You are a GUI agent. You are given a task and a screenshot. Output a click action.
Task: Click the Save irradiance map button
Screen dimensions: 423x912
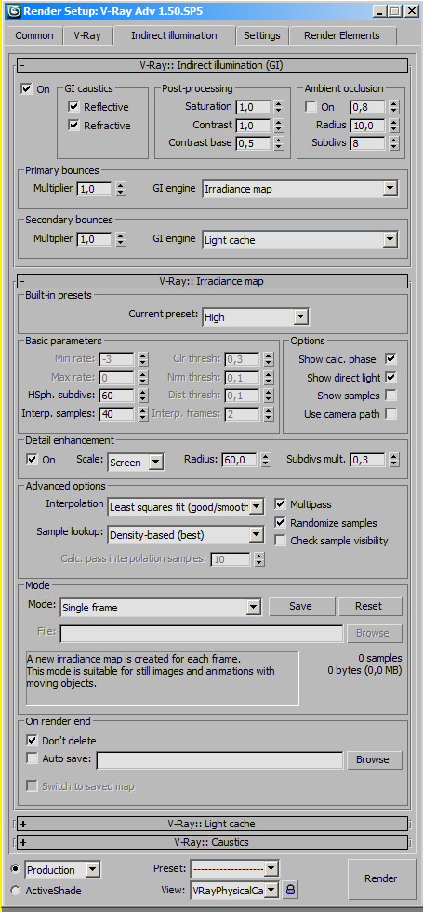(x=300, y=606)
